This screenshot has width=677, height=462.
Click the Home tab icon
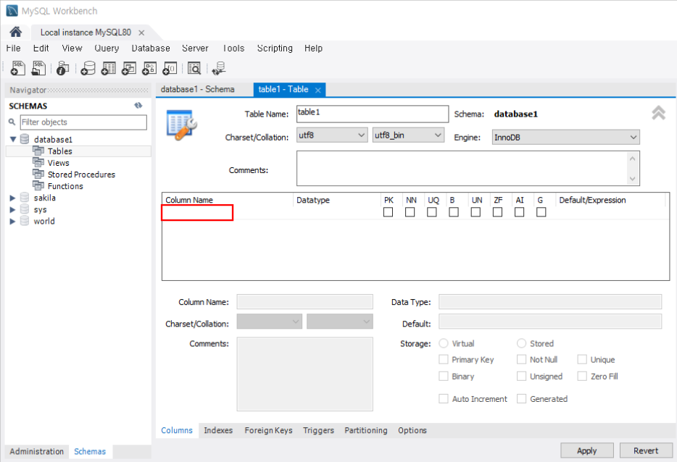coord(14,32)
